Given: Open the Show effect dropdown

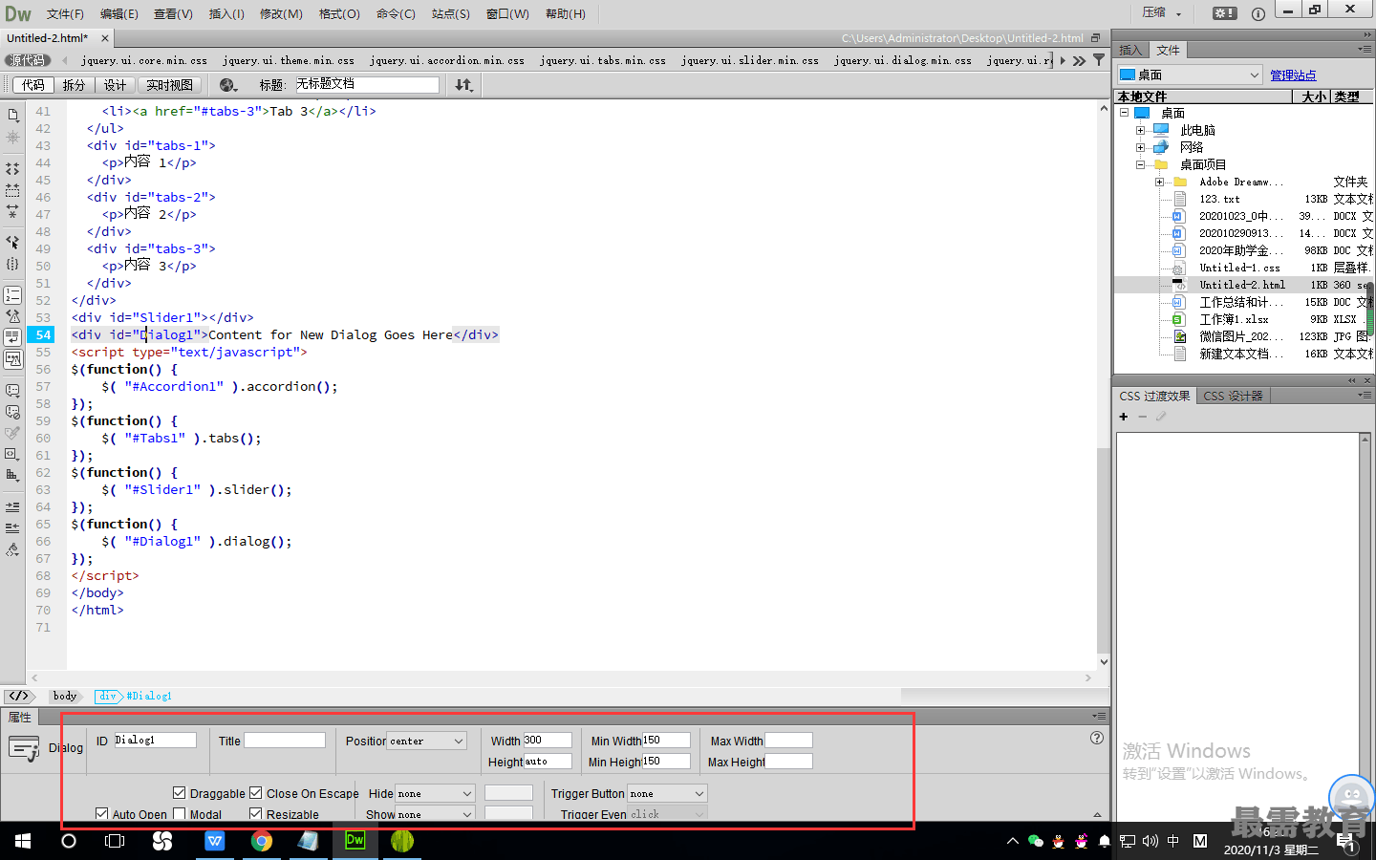Looking at the screenshot, I should [435, 814].
